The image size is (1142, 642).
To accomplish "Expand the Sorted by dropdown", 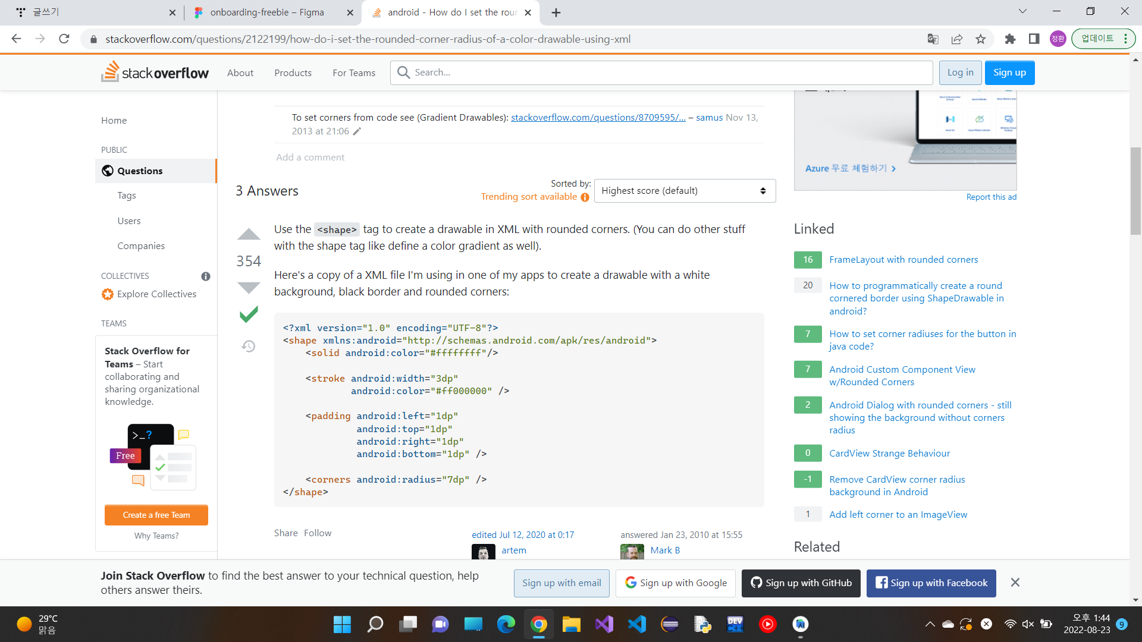I will [x=685, y=191].
